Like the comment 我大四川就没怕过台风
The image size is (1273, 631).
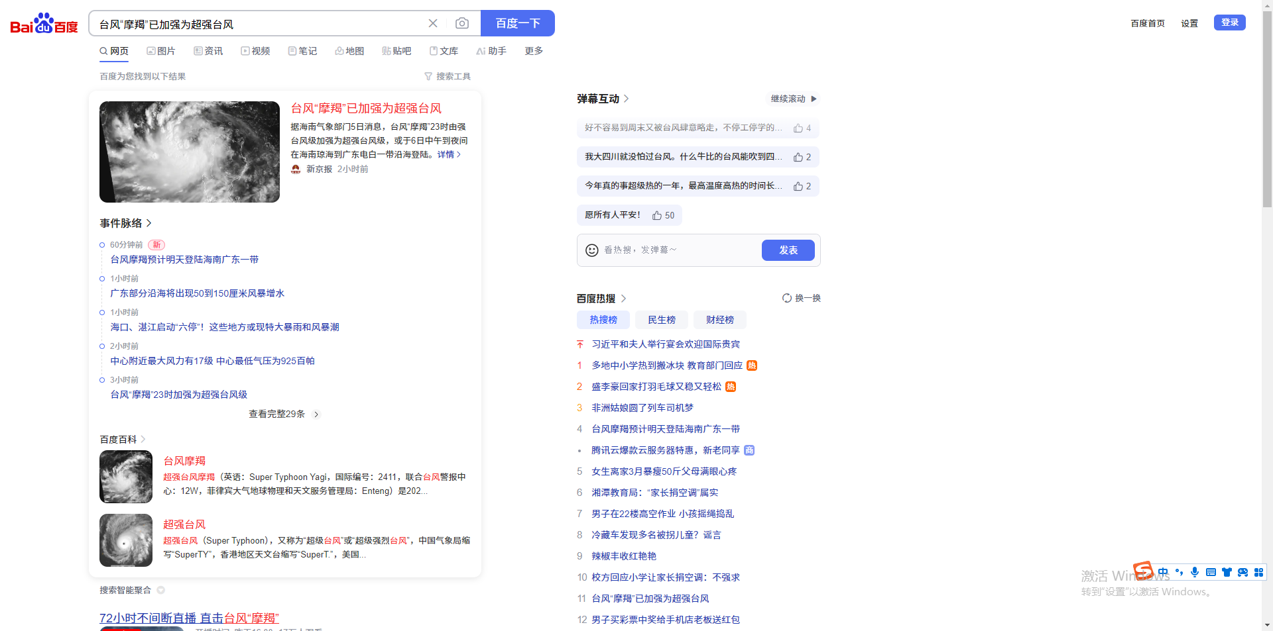point(798,158)
